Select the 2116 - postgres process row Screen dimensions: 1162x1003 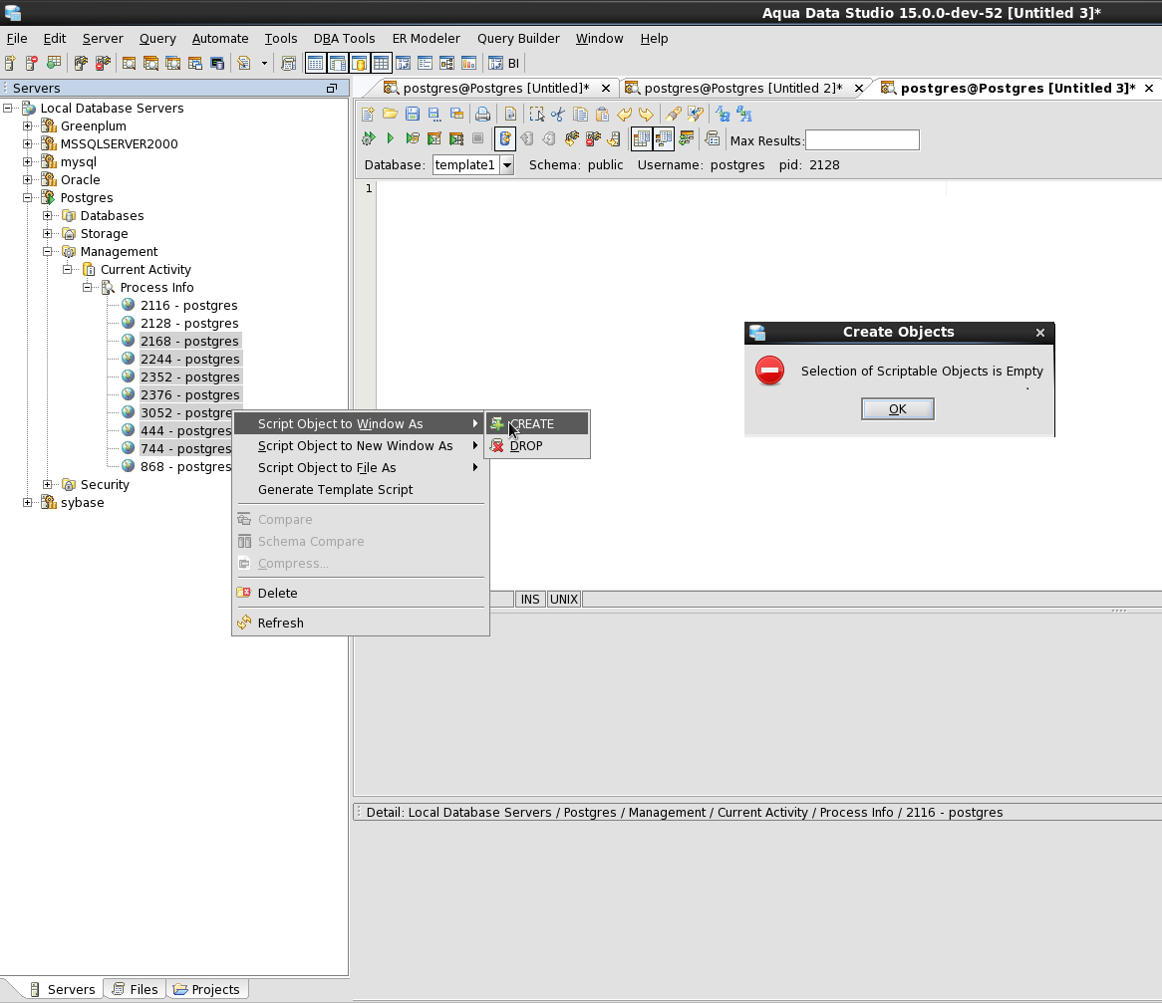click(189, 305)
